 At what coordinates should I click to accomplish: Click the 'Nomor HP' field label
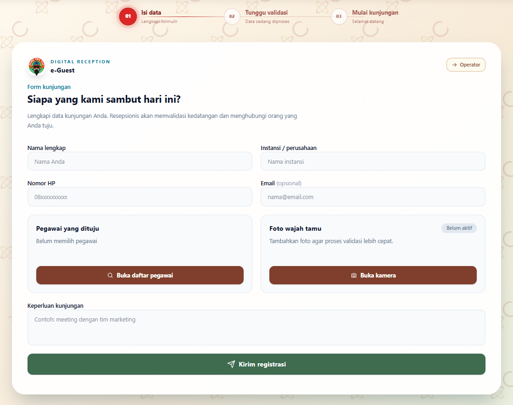(41, 183)
